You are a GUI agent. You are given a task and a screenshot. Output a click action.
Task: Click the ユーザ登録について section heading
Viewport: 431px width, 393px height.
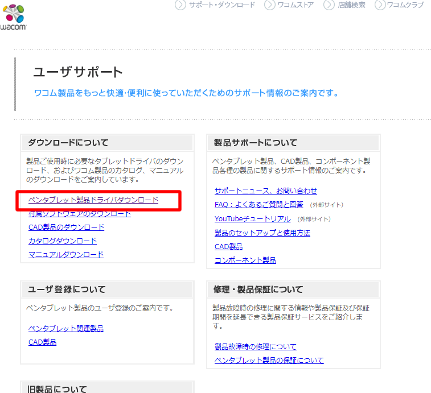click(x=67, y=289)
